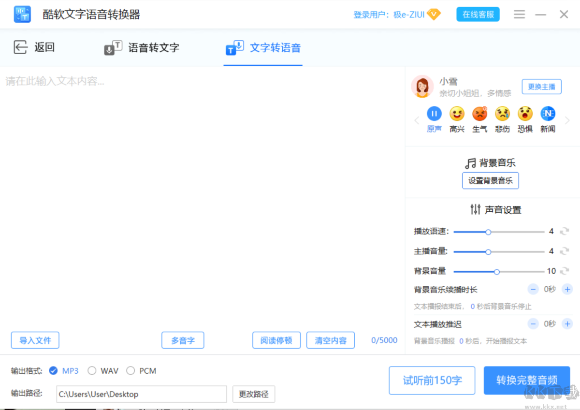The image size is (580, 410).
Task: Select the 生气 (angry) emotion icon
Action: coord(479,114)
